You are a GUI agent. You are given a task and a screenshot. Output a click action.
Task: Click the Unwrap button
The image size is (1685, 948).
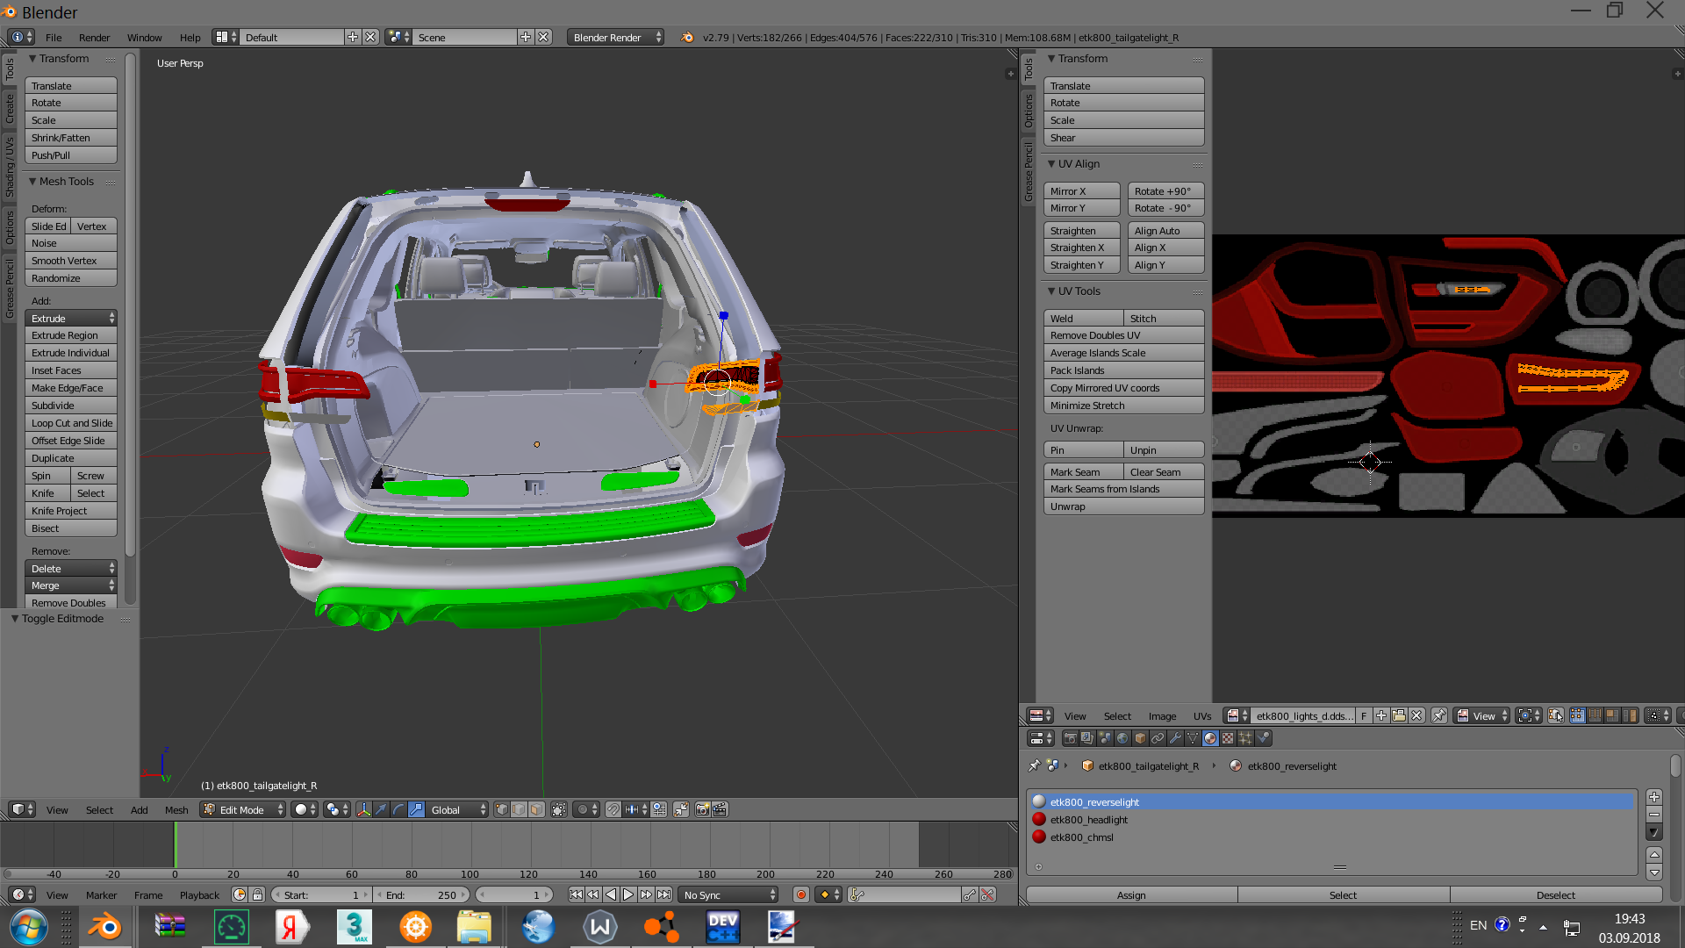(x=1123, y=506)
